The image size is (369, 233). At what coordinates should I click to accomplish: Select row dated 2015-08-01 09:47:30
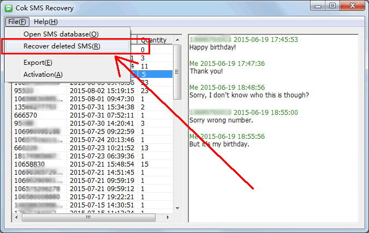93,99
